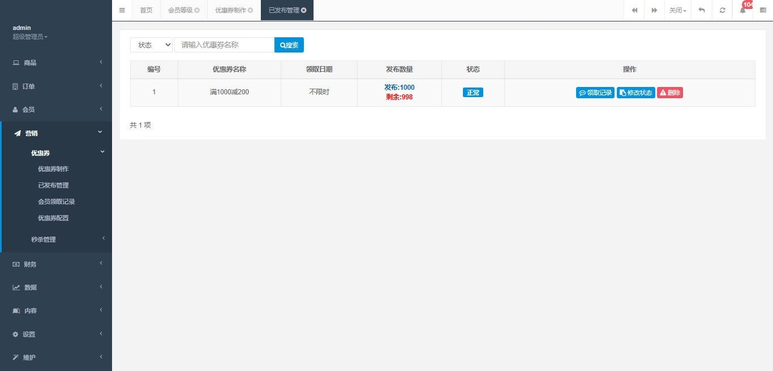Click the forward tabs right icon

(x=654, y=10)
